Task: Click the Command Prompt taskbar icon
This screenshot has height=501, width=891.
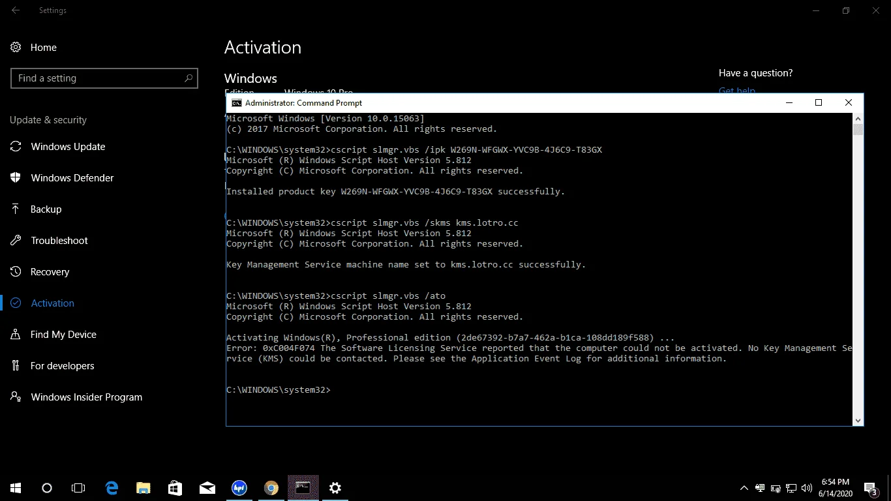Action: pos(303,488)
